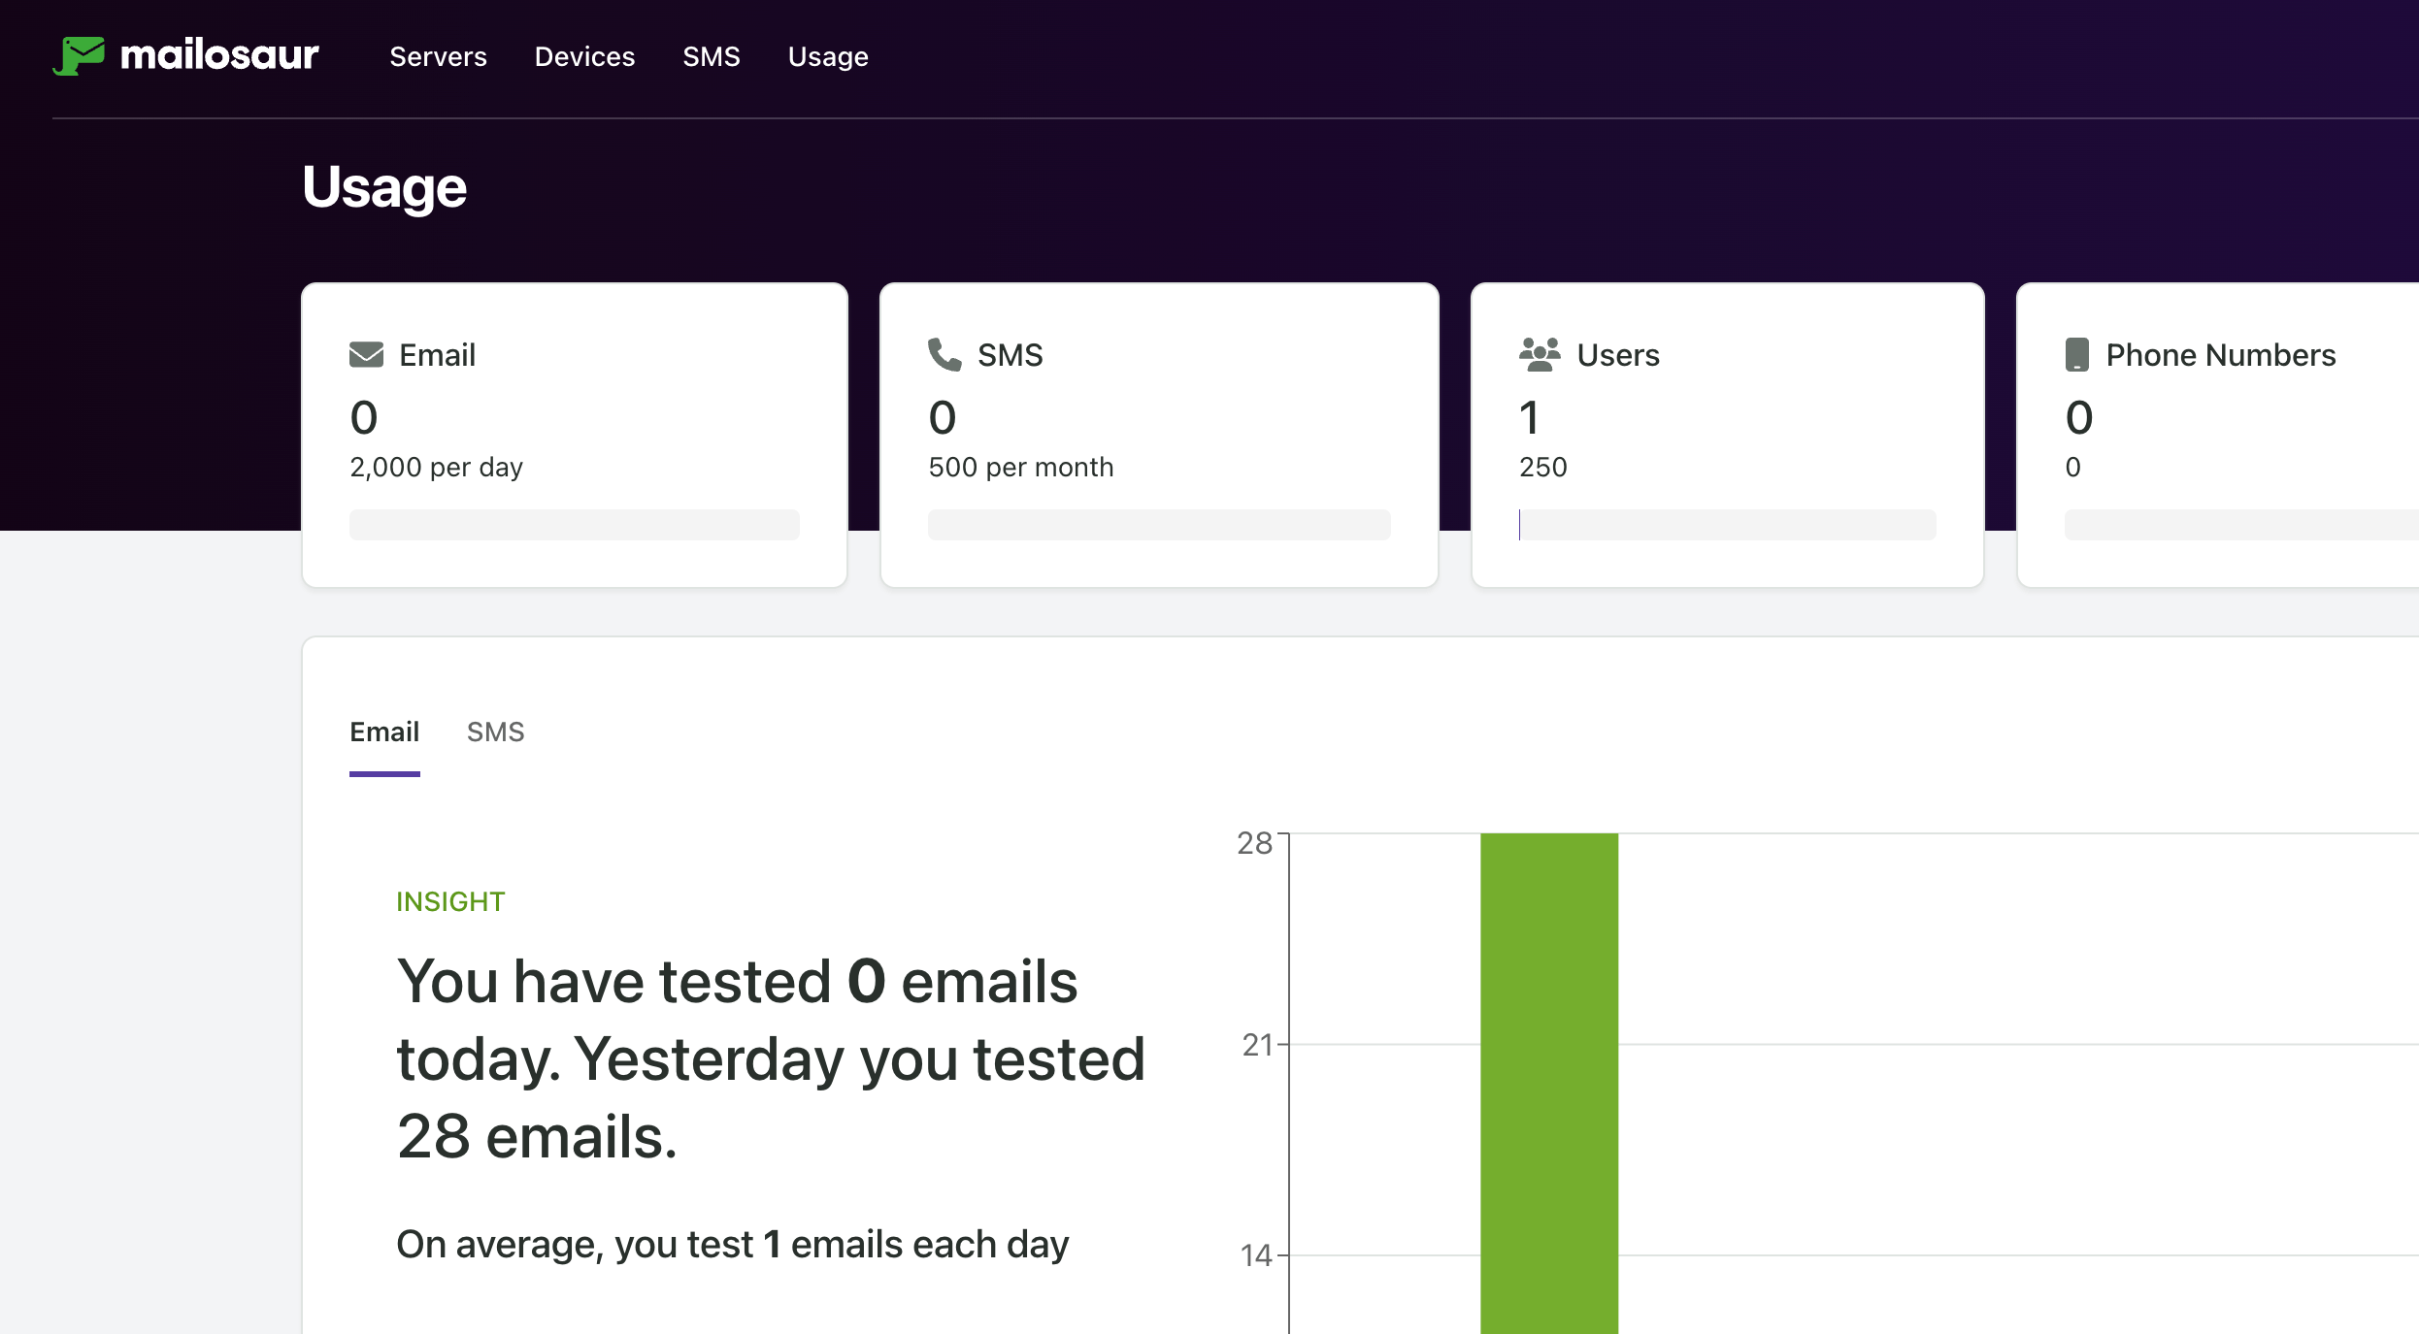Viewport: 2419px width, 1334px height.
Task: Click the Users card heading text
Action: [x=1618, y=355]
